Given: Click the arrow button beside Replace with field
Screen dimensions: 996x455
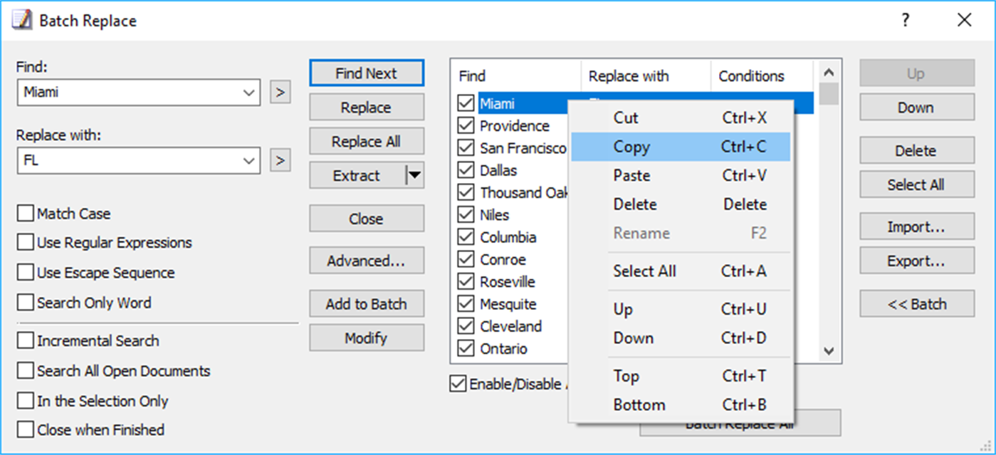Looking at the screenshot, I should pos(280,160).
